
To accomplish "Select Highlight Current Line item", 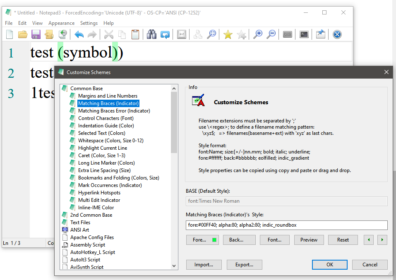I will 103,148.
